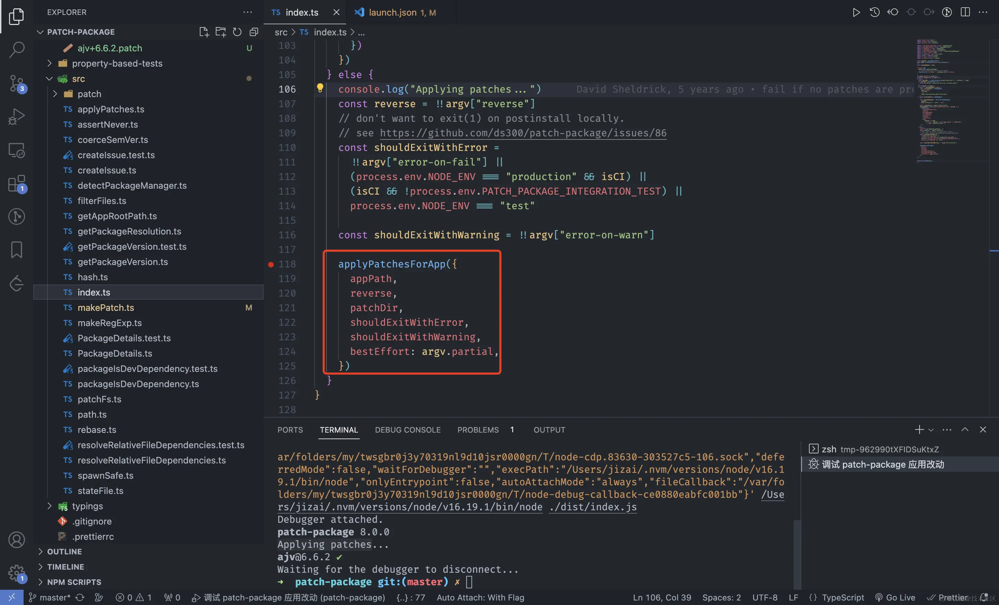999x605 pixels.
Task: Open Remote Explorer view in activity bar
Action: [16, 150]
